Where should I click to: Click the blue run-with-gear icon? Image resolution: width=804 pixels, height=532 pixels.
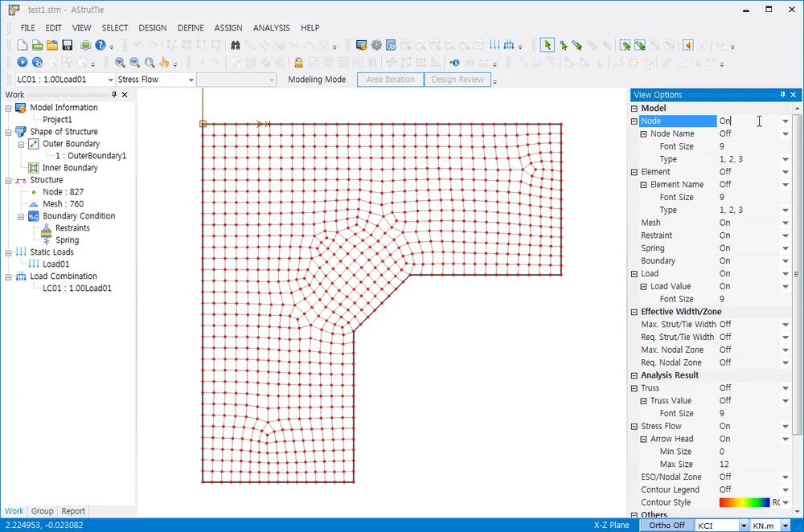coord(37,62)
